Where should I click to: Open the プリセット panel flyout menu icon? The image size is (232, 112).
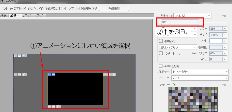click(x=225, y=16)
